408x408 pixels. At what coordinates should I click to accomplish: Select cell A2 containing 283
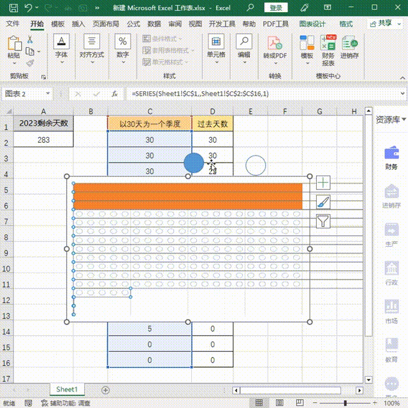(x=43, y=140)
